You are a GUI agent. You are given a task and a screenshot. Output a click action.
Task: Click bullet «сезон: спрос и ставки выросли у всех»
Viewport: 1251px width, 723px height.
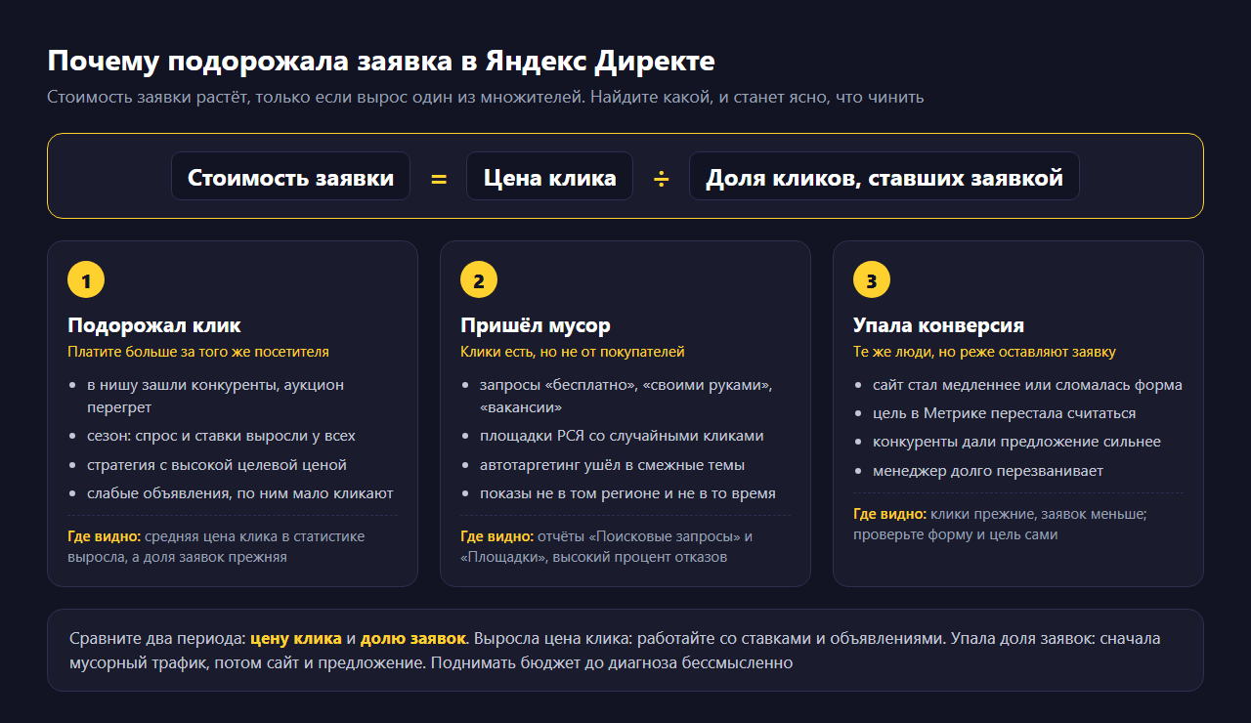tap(221, 436)
